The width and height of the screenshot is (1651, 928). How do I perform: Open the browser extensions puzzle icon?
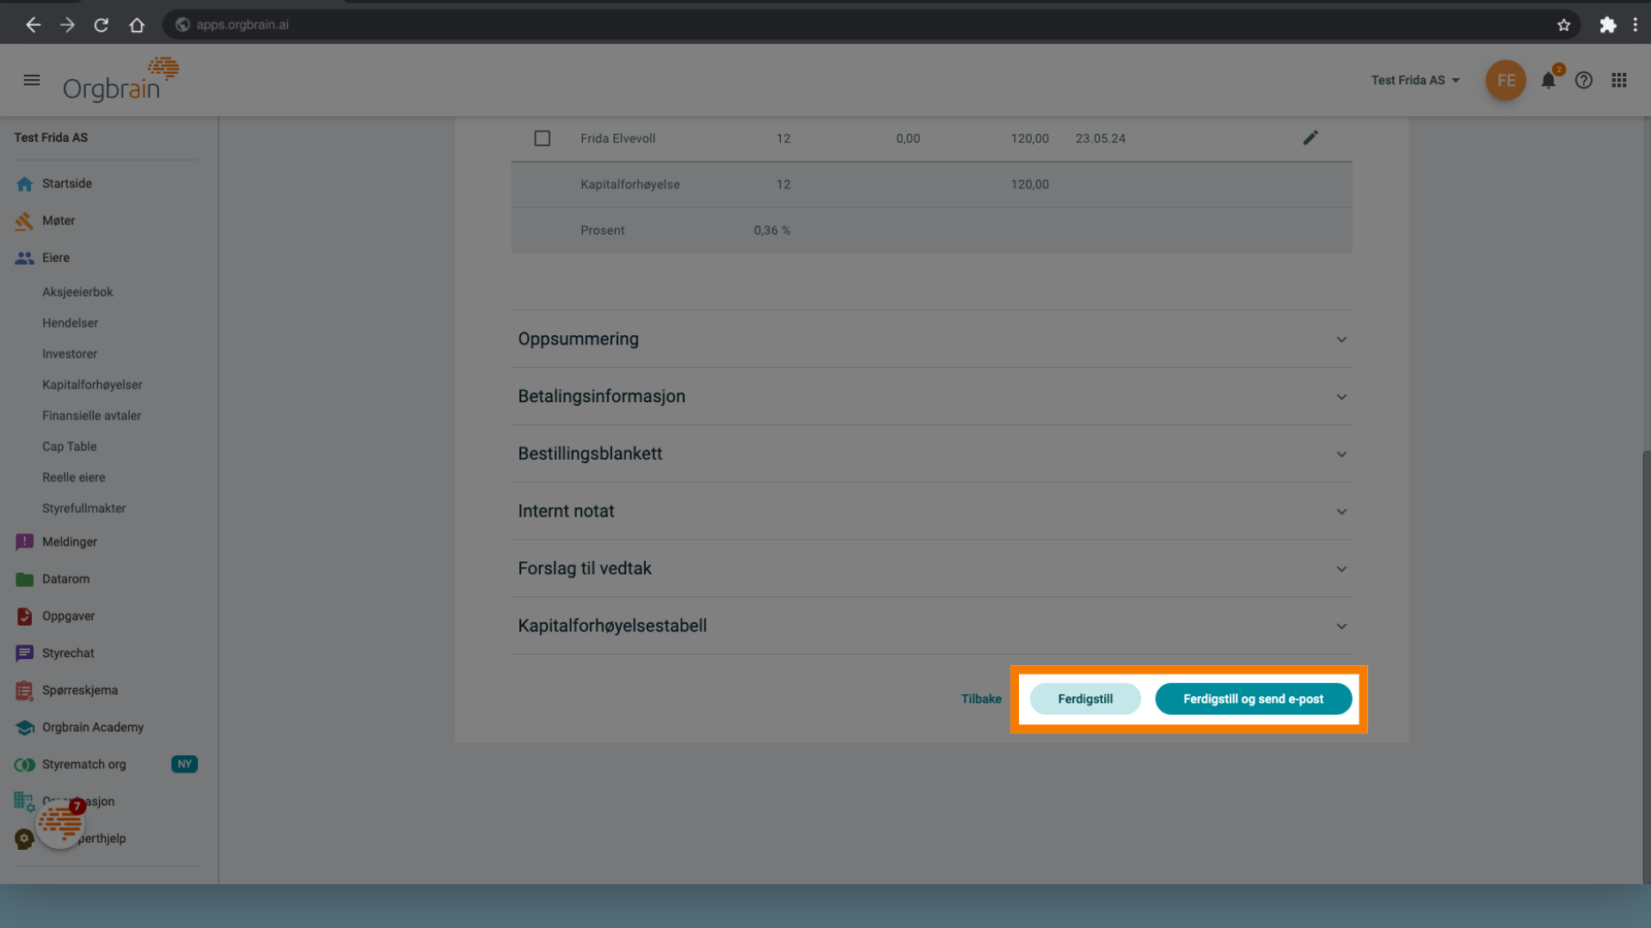point(1607,25)
